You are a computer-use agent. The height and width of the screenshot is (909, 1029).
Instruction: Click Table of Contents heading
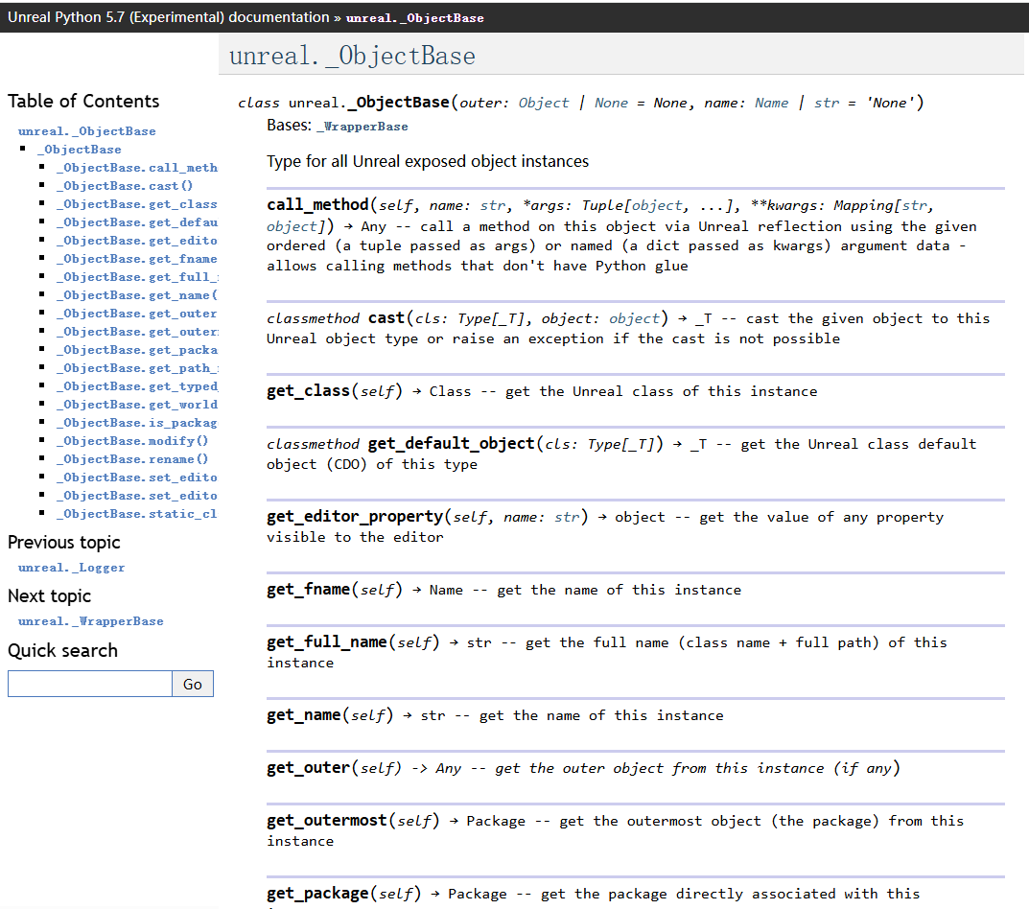click(x=83, y=101)
